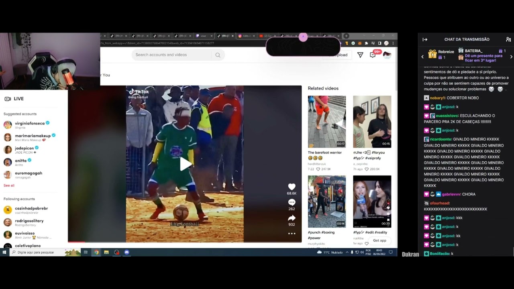Open Windows notification center icon

point(390,252)
